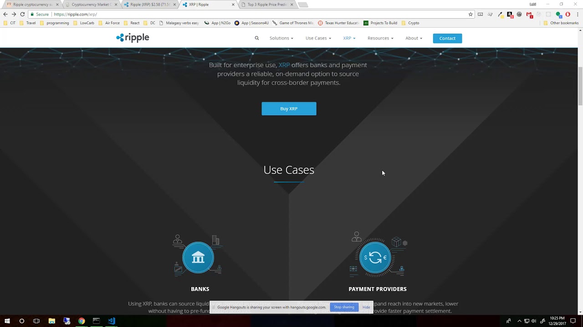Image resolution: width=583 pixels, height=327 pixels.
Task: Open the CIT bookmark folder
Action: pyautogui.click(x=10, y=23)
